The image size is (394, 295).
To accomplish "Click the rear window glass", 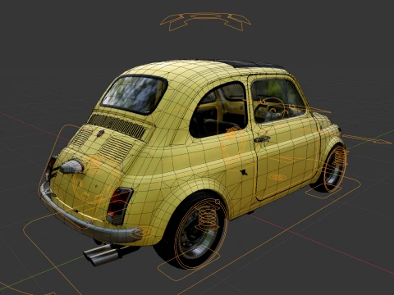I will [134, 94].
